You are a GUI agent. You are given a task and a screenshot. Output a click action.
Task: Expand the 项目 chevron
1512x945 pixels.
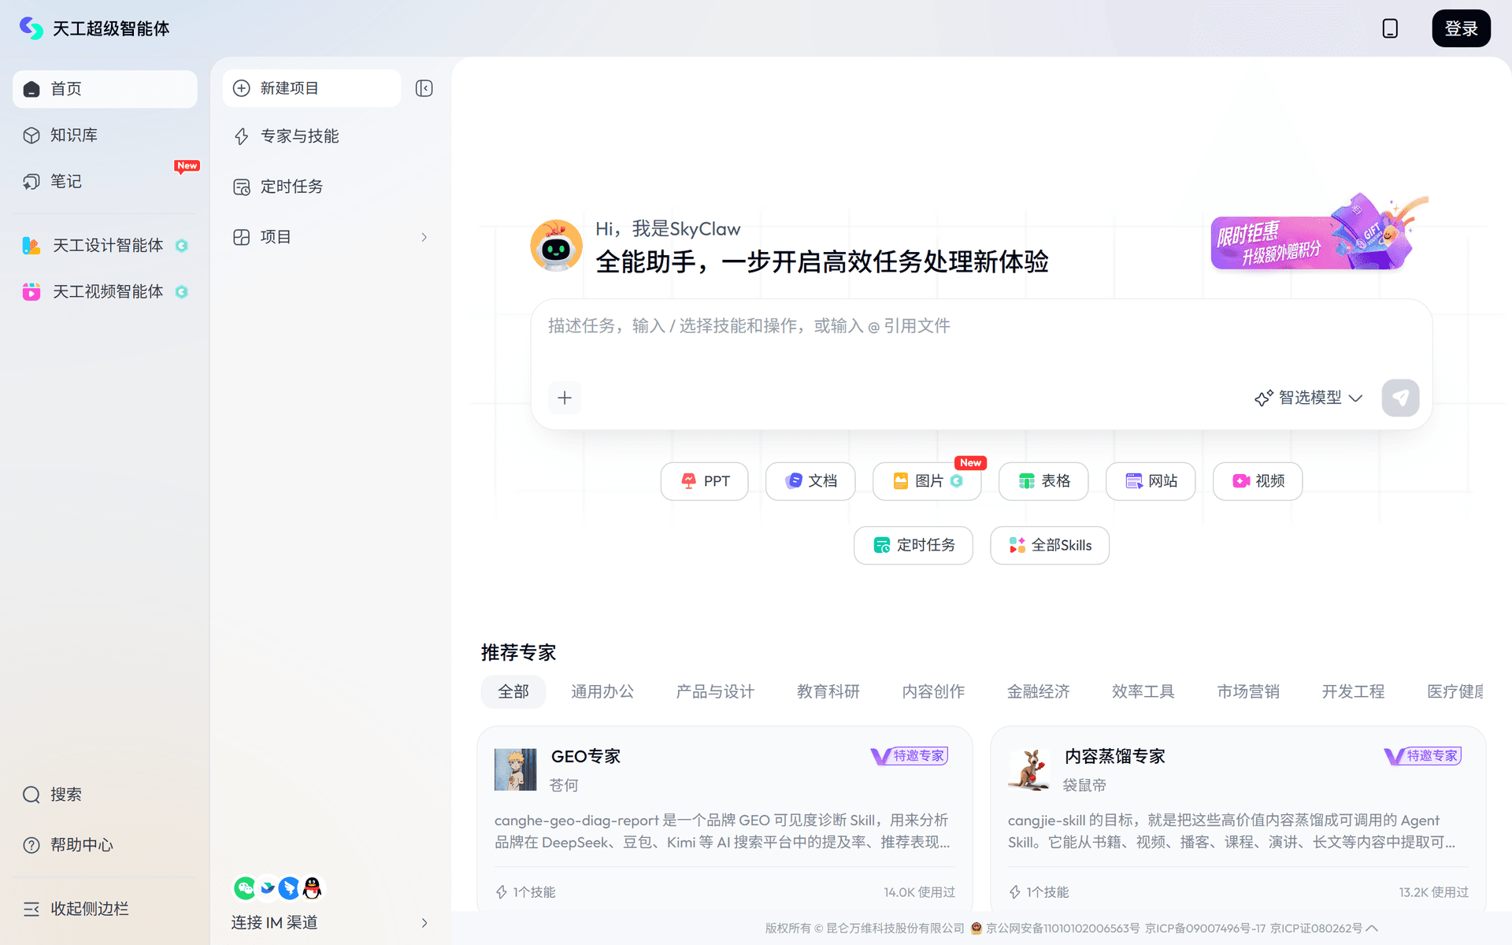(x=424, y=237)
